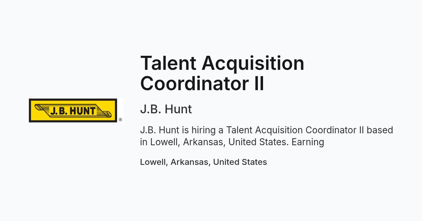Click the Roman numeral 'II' in the title
Viewport: 422px width, 221px height.
(x=259, y=83)
